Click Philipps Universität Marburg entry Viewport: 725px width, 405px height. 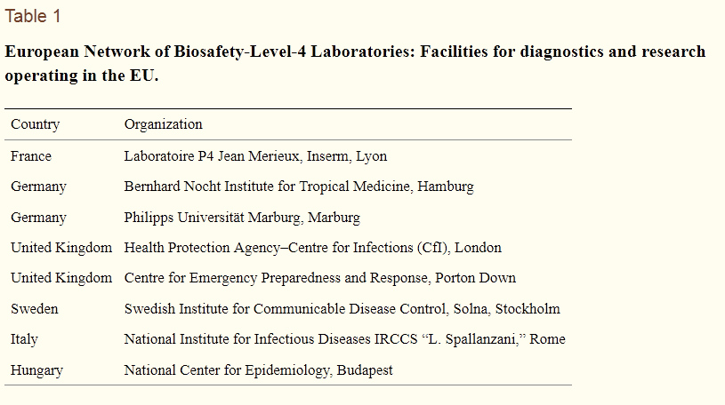click(x=242, y=218)
